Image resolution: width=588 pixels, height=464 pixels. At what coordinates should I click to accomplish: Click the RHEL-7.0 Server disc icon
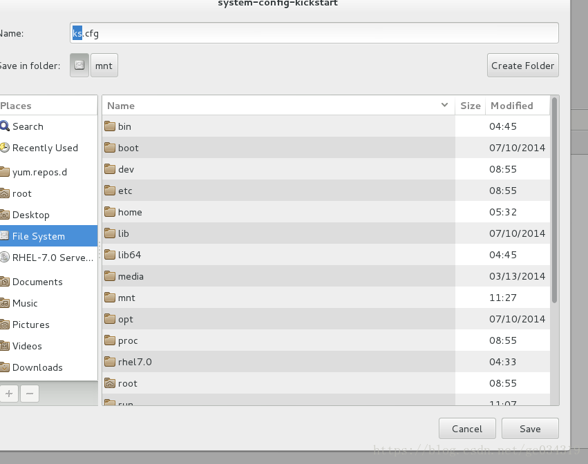click(5, 257)
